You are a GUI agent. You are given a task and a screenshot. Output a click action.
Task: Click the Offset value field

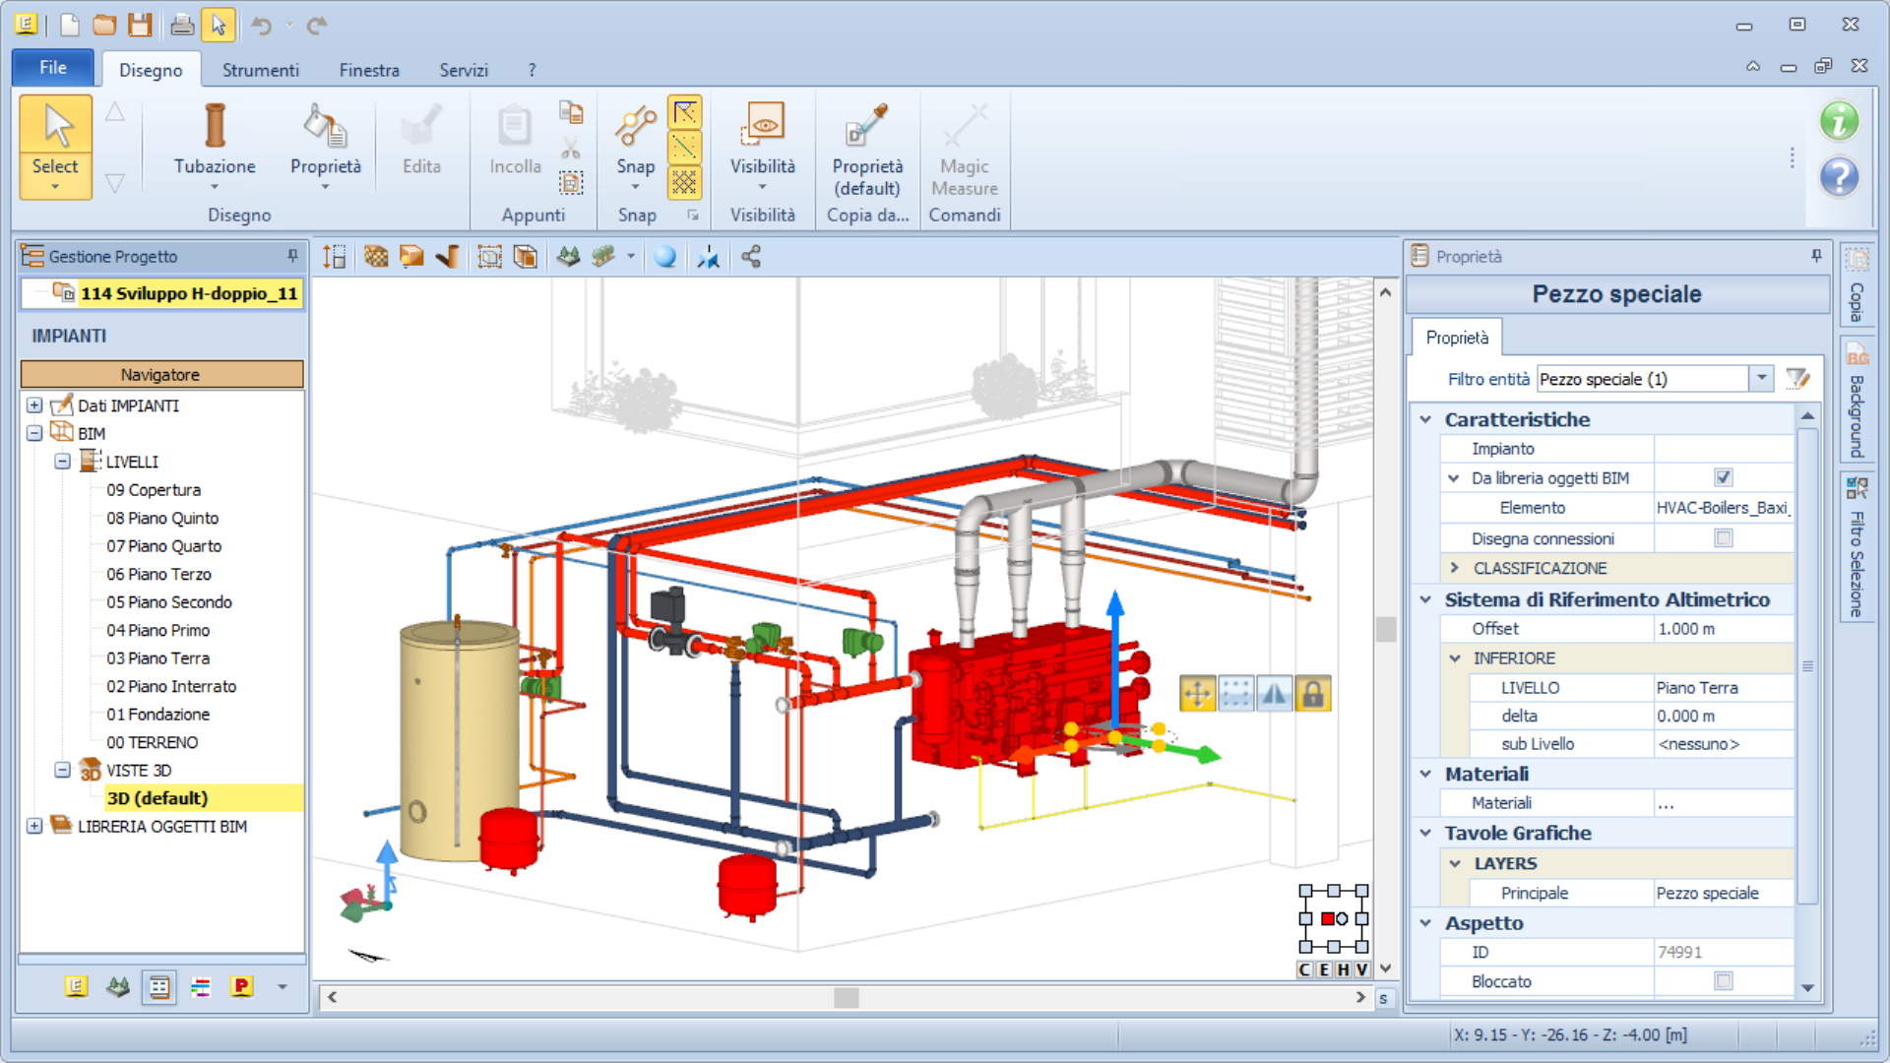point(1723,629)
